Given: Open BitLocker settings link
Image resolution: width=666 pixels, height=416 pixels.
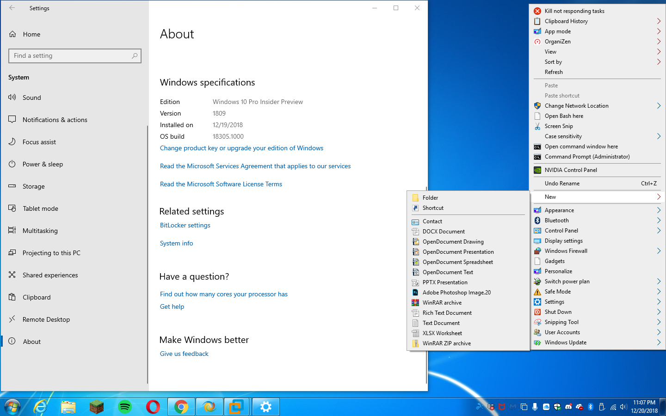Looking at the screenshot, I should click(185, 225).
